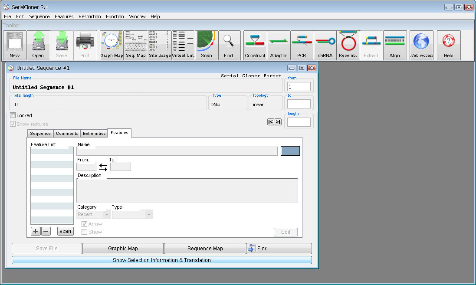Select the Features tab
The width and height of the screenshot is (476, 285).
coord(119,133)
